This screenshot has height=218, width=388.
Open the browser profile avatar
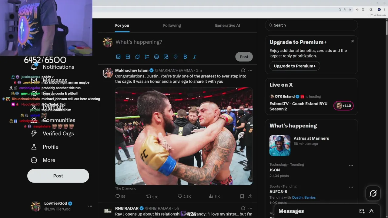(379, 9)
